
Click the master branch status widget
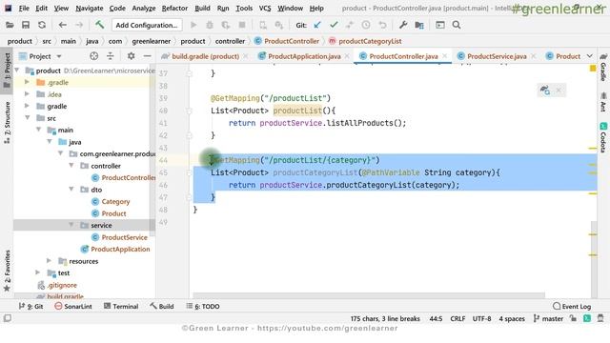[x=548, y=319]
